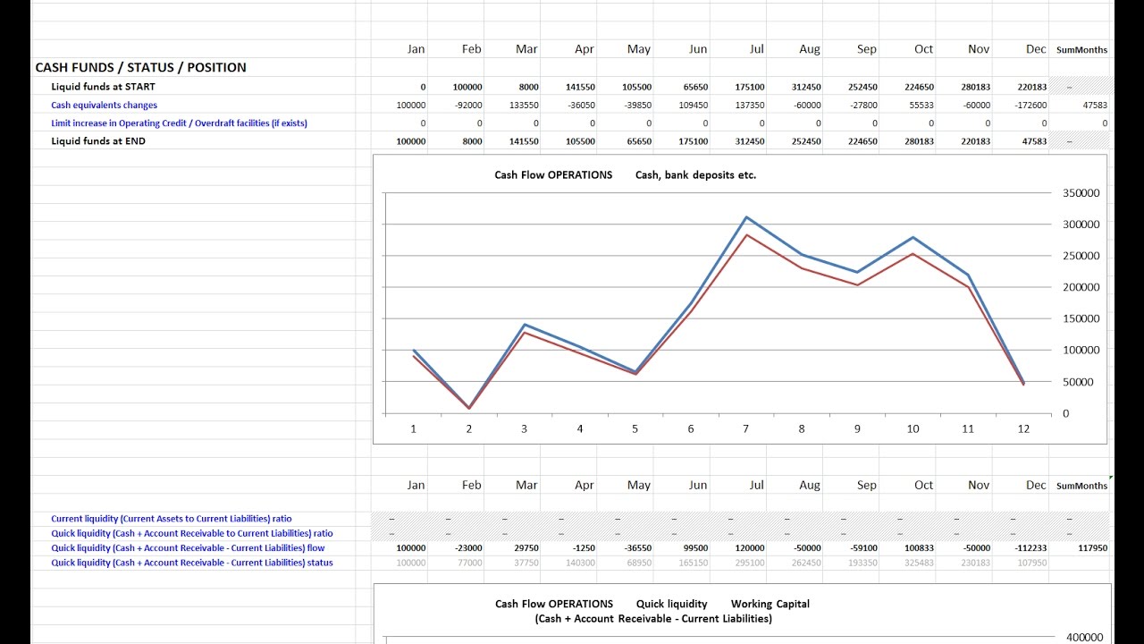
Task: Click category axis label 12 in cash chart
Action: (x=1023, y=429)
